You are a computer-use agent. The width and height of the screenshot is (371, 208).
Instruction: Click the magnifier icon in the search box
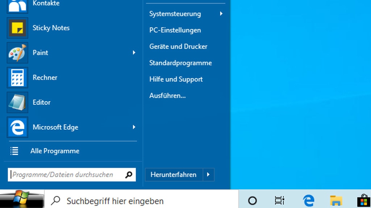[128, 174]
